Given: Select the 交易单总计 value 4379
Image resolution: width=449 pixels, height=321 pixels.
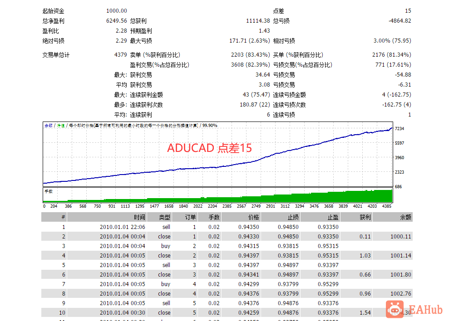Looking at the screenshot, I should click(121, 55).
